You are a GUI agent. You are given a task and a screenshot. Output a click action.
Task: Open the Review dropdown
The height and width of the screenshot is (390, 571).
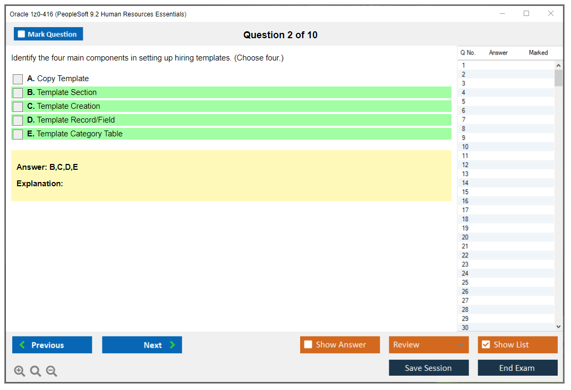(x=428, y=344)
